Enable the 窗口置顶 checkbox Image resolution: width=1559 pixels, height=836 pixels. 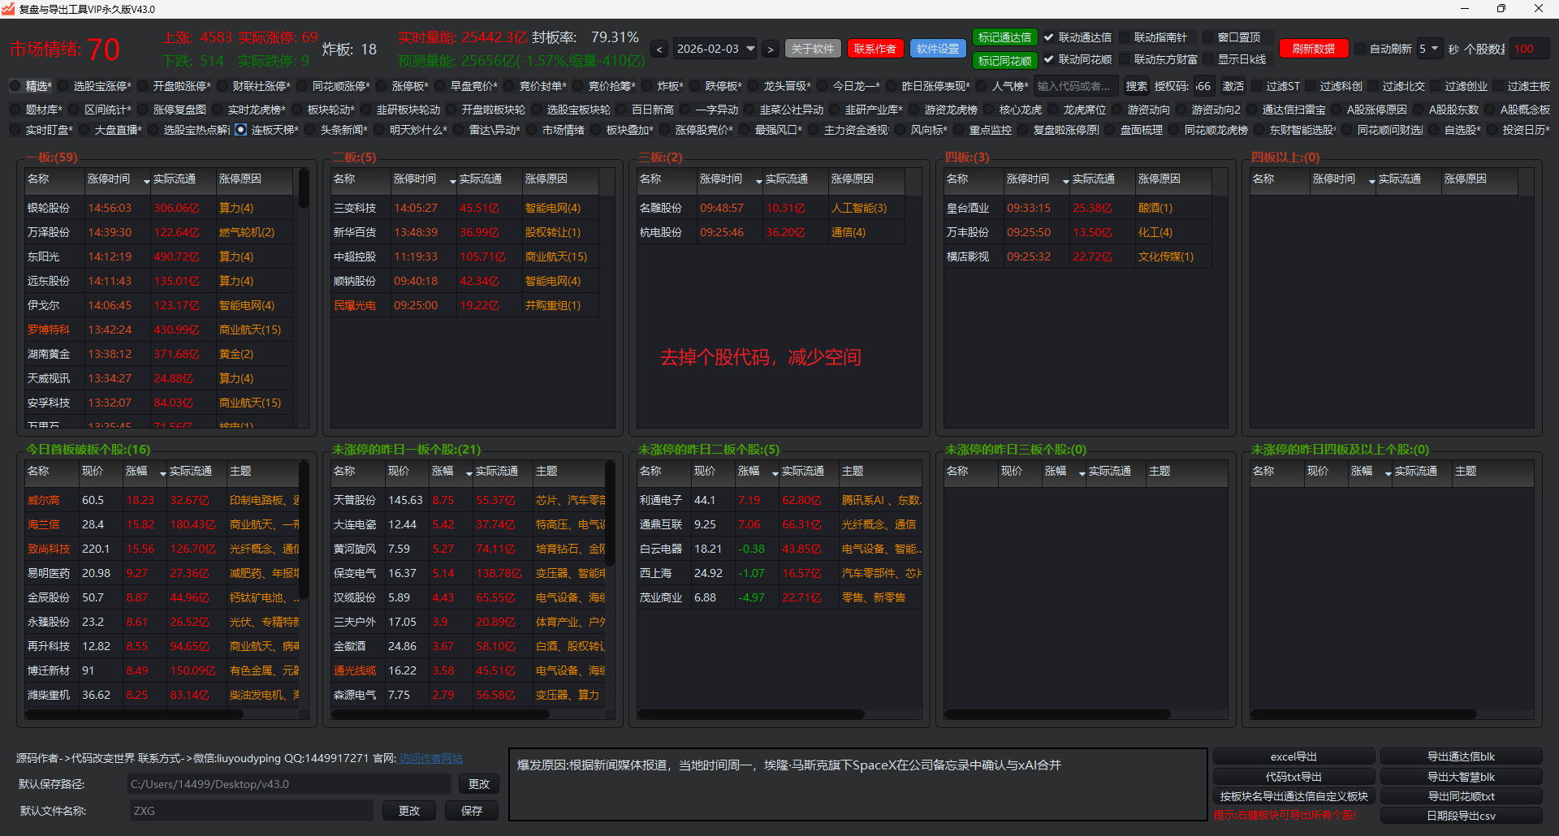[x=1207, y=37]
